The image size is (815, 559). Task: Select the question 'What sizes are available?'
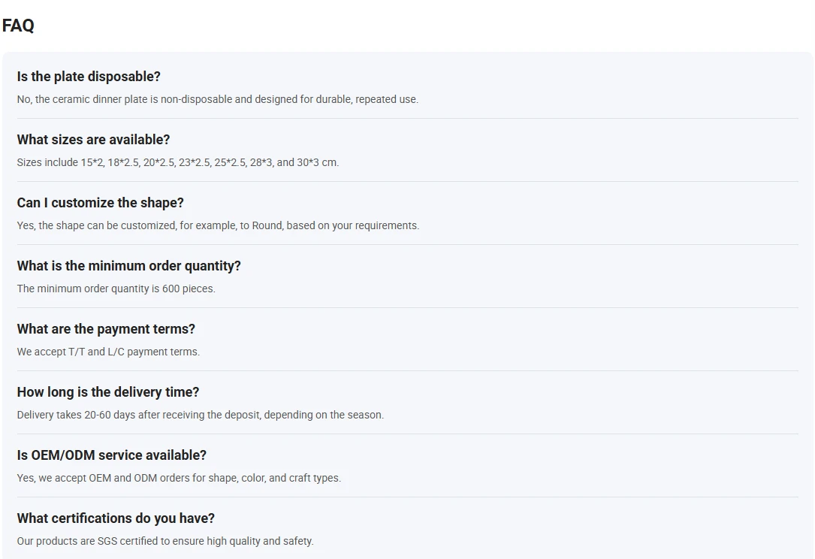click(93, 139)
